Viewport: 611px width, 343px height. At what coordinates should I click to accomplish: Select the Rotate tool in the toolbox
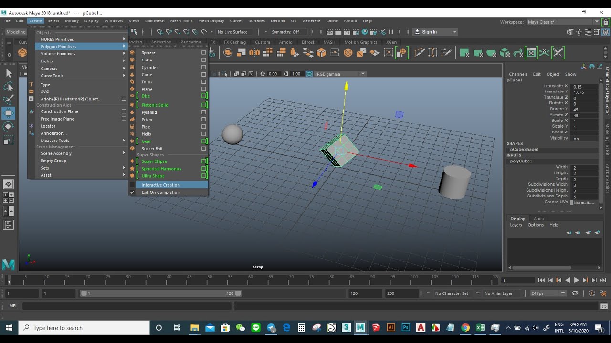pos(9,127)
